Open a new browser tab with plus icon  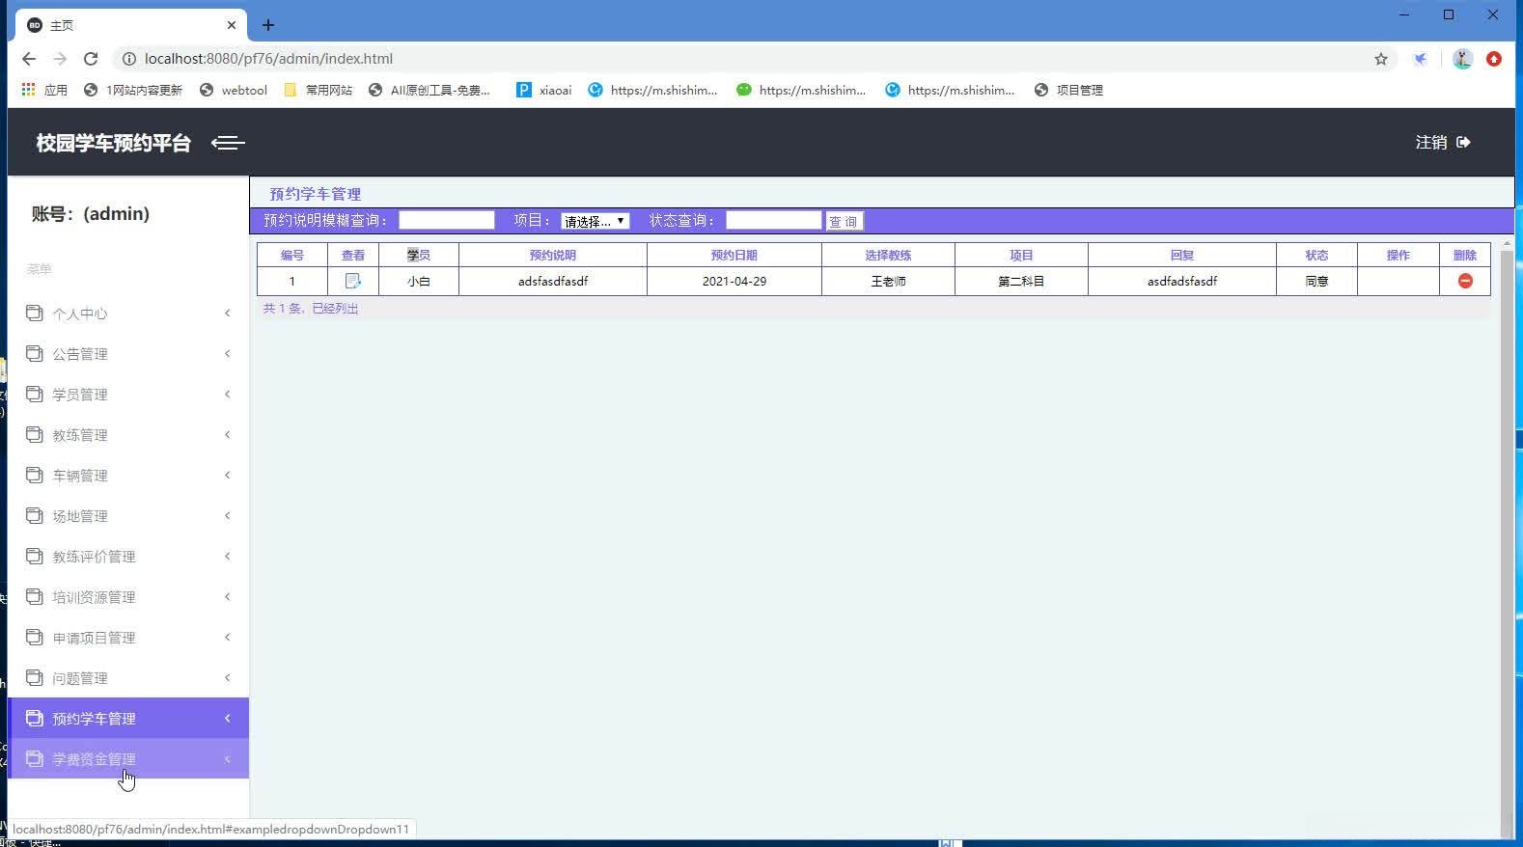pyautogui.click(x=268, y=25)
